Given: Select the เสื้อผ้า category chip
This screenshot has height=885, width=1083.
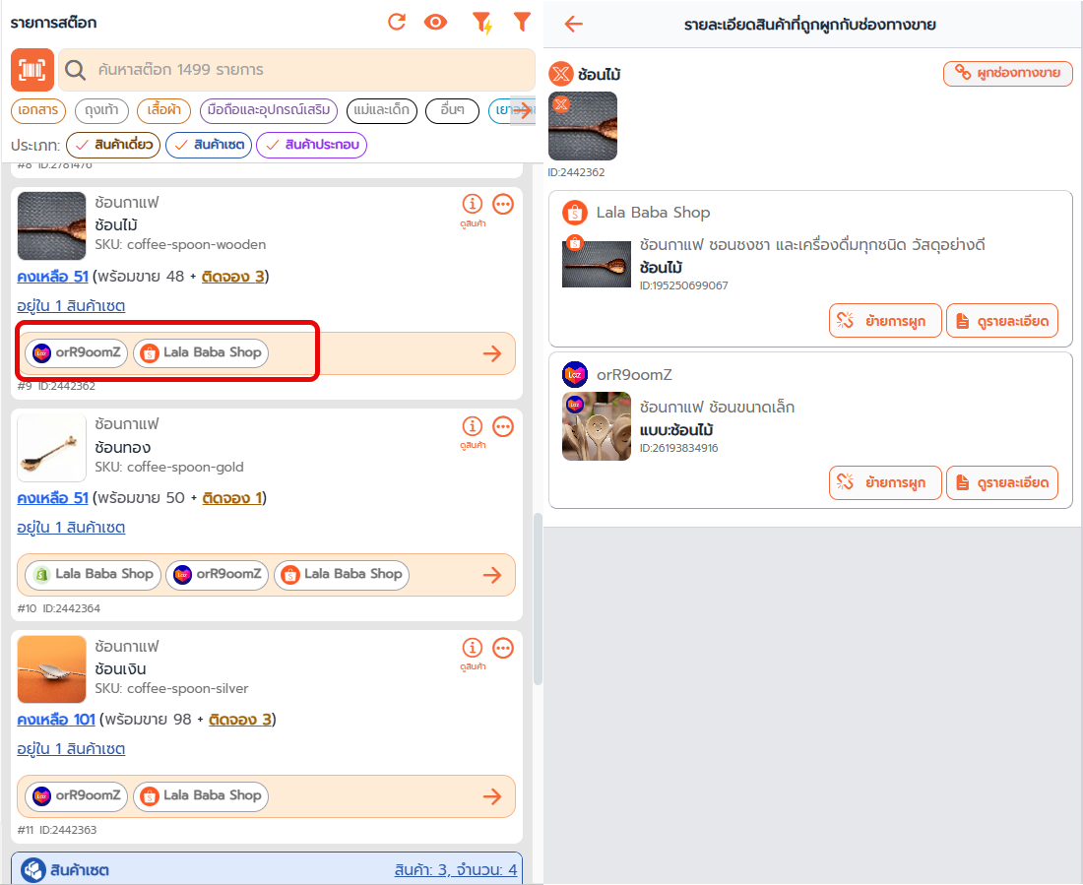Looking at the screenshot, I should coord(163,111).
